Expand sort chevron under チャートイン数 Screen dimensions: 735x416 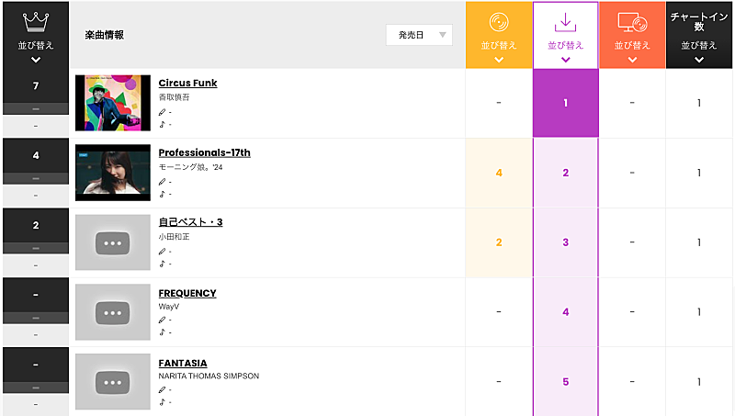[699, 60]
